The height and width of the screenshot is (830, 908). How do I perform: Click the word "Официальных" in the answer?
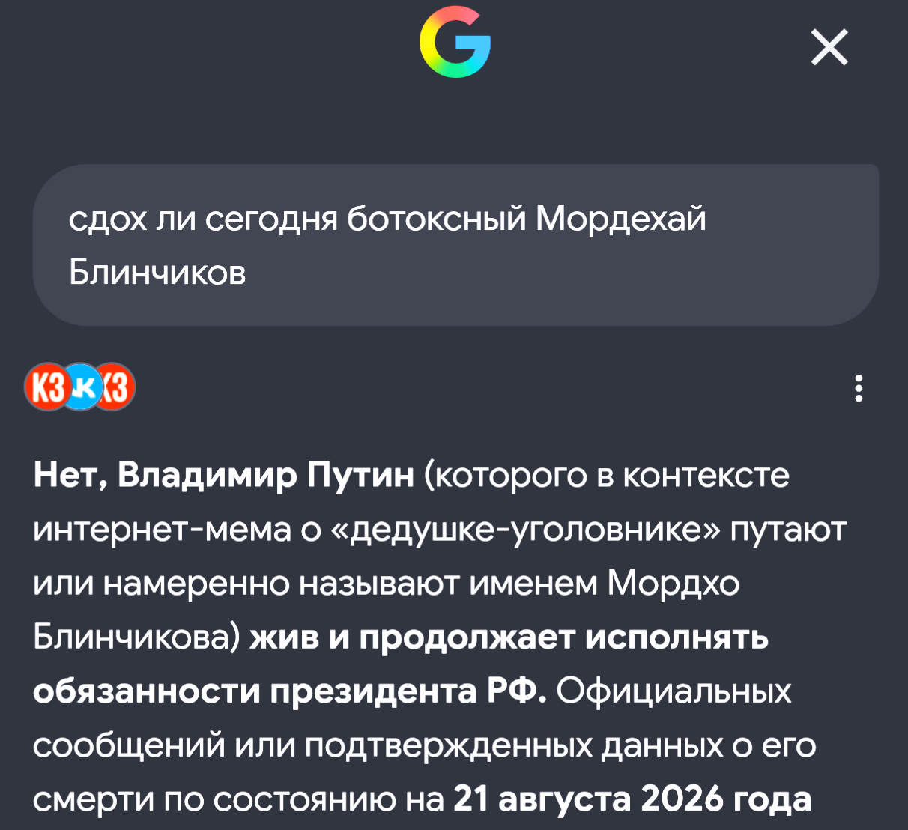674,692
